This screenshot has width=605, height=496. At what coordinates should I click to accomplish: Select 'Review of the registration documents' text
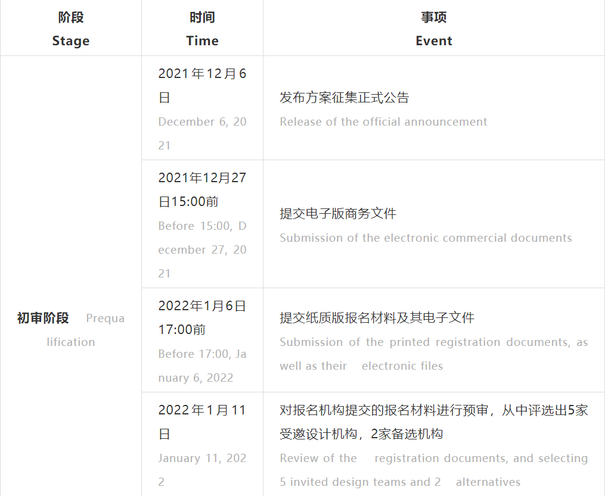(x=433, y=458)
